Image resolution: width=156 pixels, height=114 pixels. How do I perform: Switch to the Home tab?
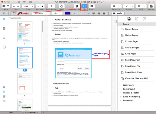11,113
